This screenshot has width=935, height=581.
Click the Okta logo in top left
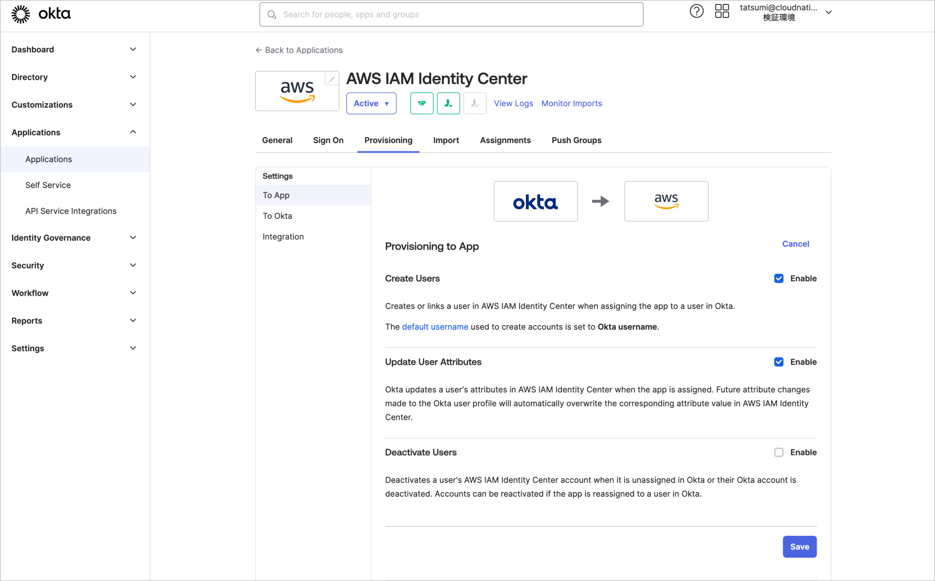coord(41,14)
